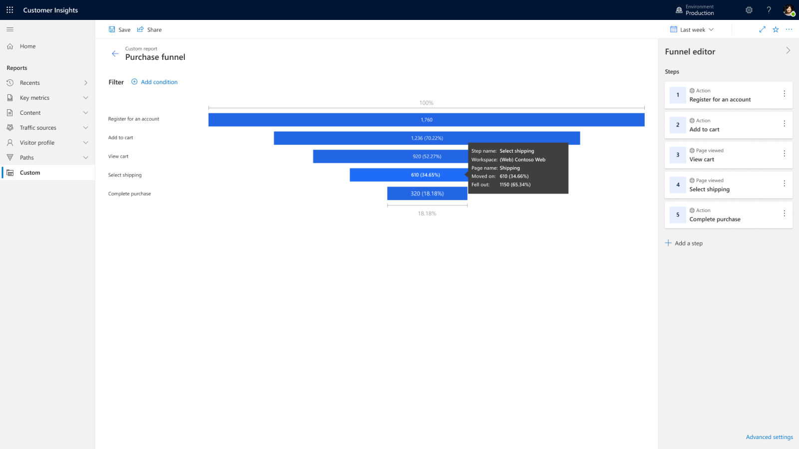Expand the Visitor profile chevron
Screen dimensions: 799x449
tap(85, 143)
